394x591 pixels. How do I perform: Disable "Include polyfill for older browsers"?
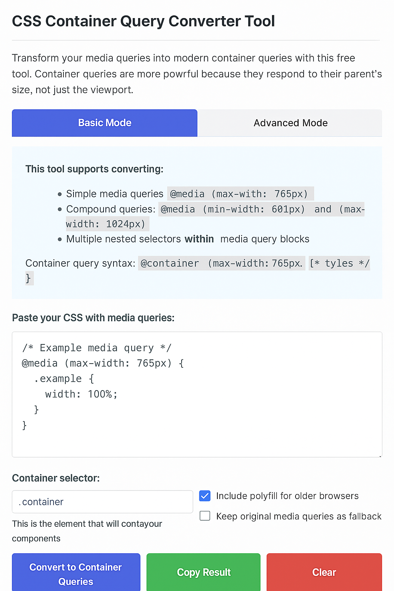pyautogui.click(x=204, y=496)
